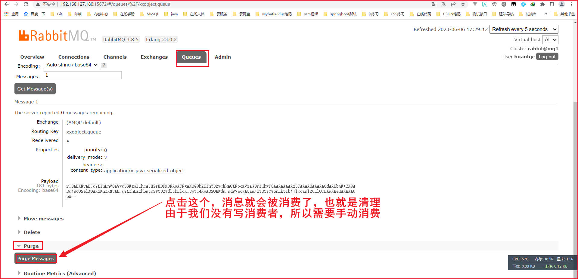
Task: Click the browser address bar URL
Action: point(115,4)
